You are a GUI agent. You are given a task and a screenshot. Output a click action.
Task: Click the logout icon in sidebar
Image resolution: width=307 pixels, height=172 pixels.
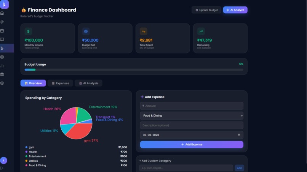tap(2, 168)
